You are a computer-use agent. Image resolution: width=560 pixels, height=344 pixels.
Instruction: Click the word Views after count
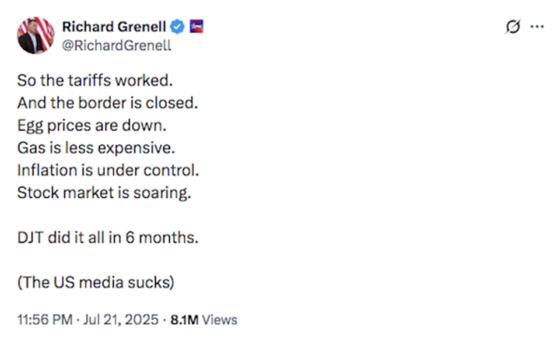[220, 320]
